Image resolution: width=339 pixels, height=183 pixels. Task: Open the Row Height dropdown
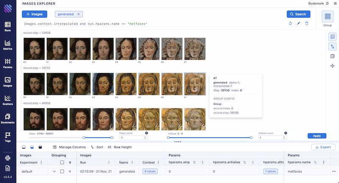coord(121,147)
